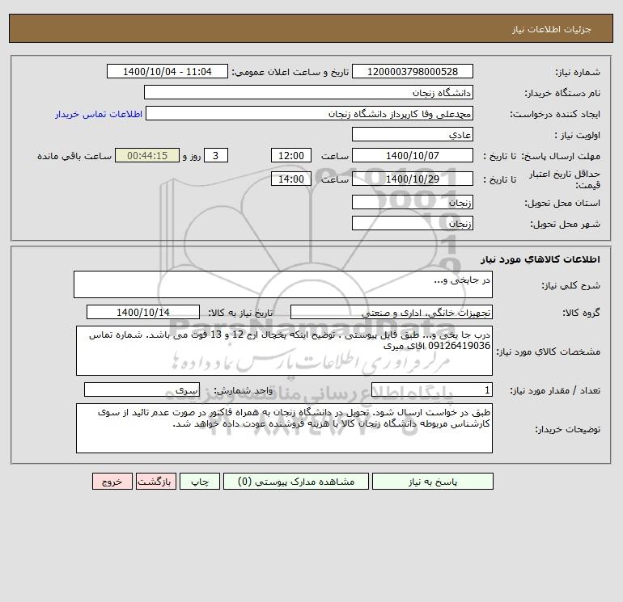The image size is (623, 602).
Task: Click the priority field 'عادی'
Action: [x=413, y=134]
